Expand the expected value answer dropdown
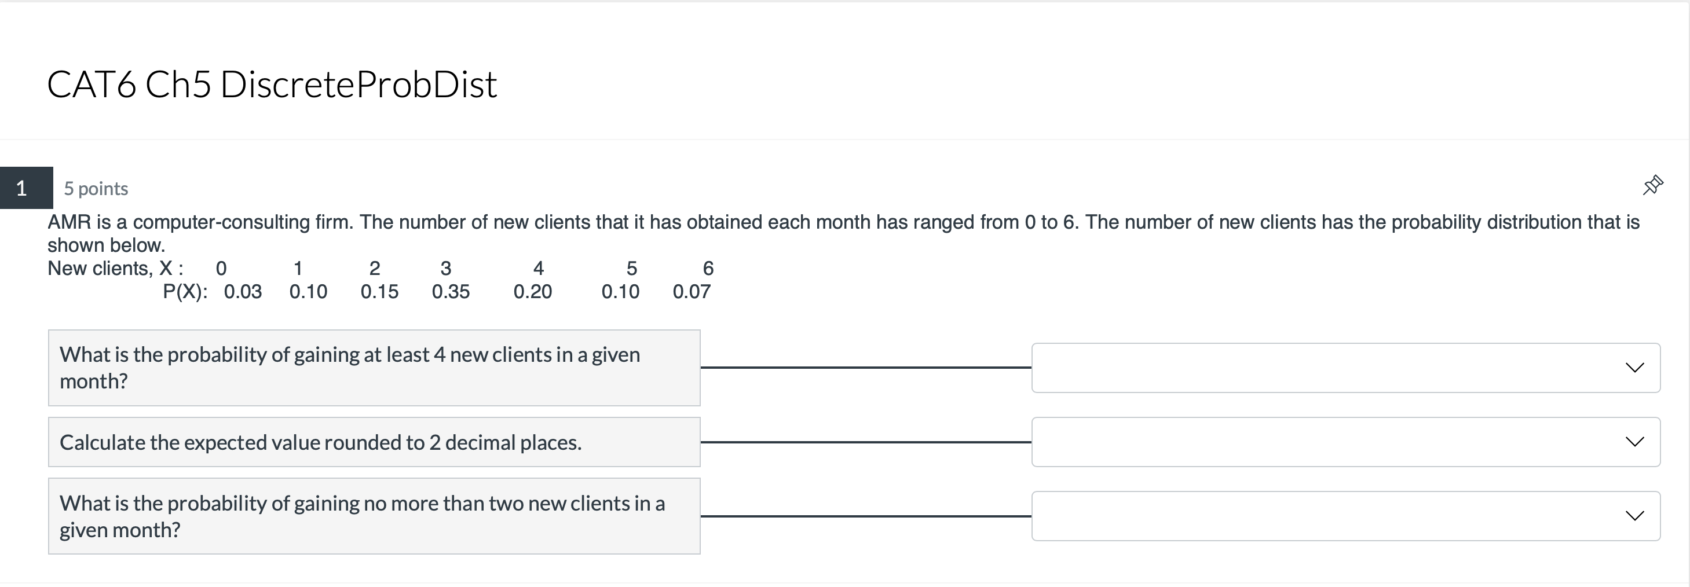This screenshot has height=587, width=1690. [x=1345, y=442]
